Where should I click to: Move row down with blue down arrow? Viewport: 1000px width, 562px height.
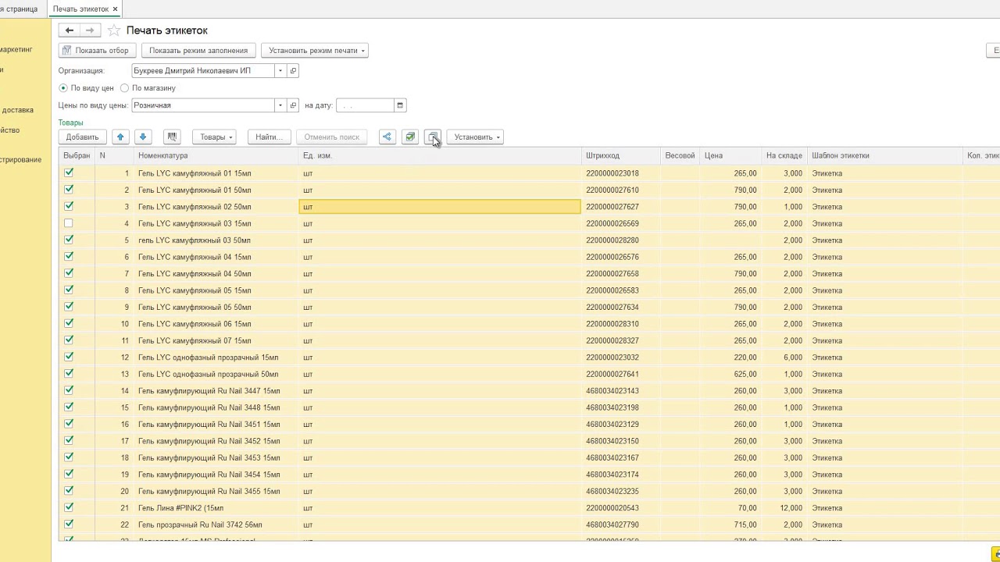(x=142, y=137)
